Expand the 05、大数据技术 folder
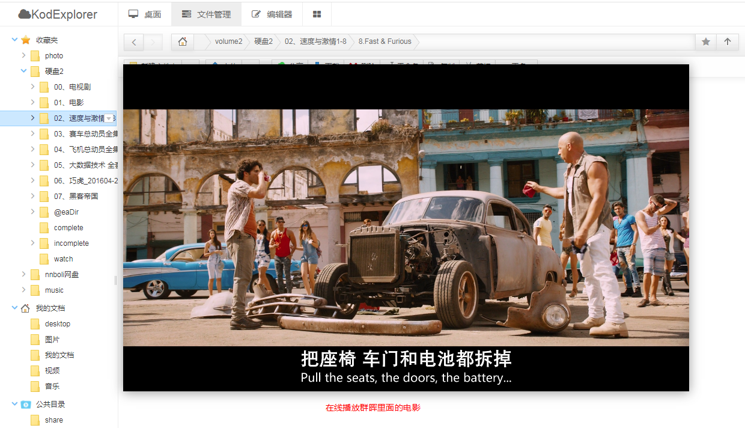 32,165
